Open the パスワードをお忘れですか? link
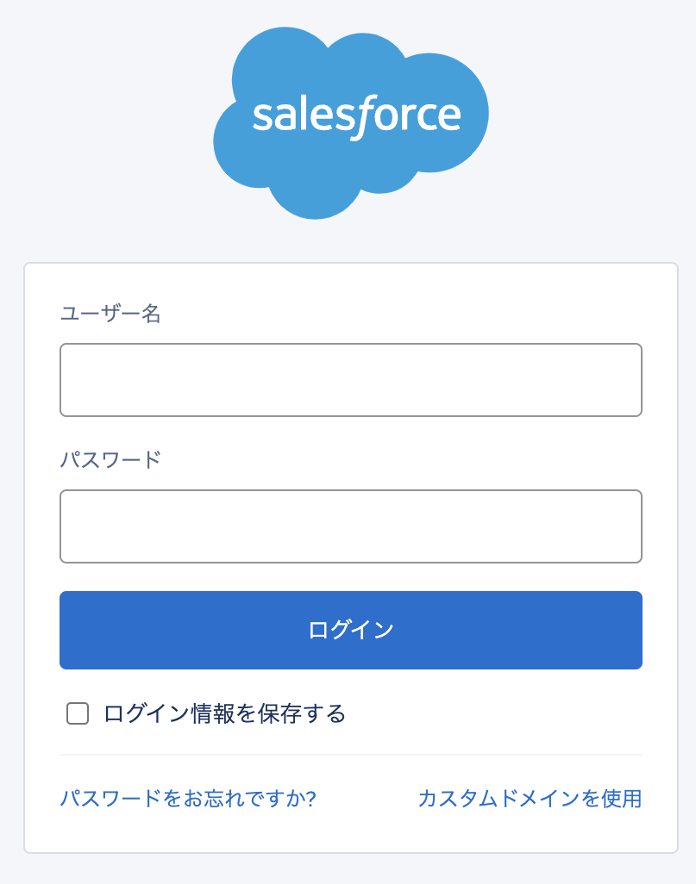 [x=188, y=799]
